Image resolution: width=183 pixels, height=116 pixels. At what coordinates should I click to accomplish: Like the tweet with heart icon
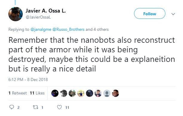click(59, 107)
